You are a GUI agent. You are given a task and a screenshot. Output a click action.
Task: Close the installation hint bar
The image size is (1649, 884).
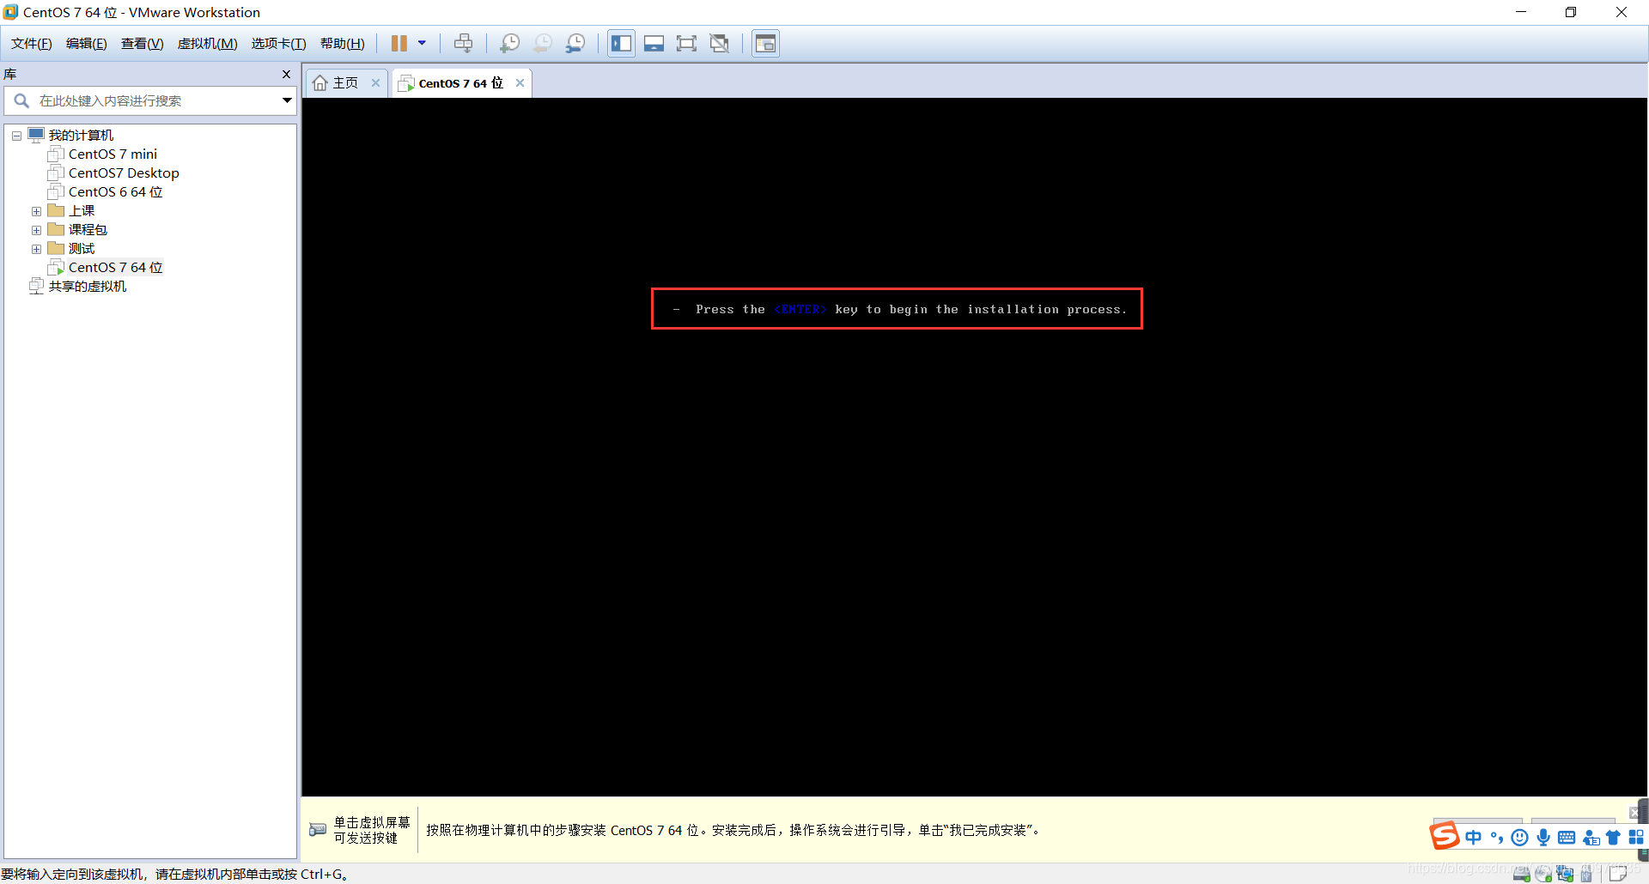point(1634,812)
